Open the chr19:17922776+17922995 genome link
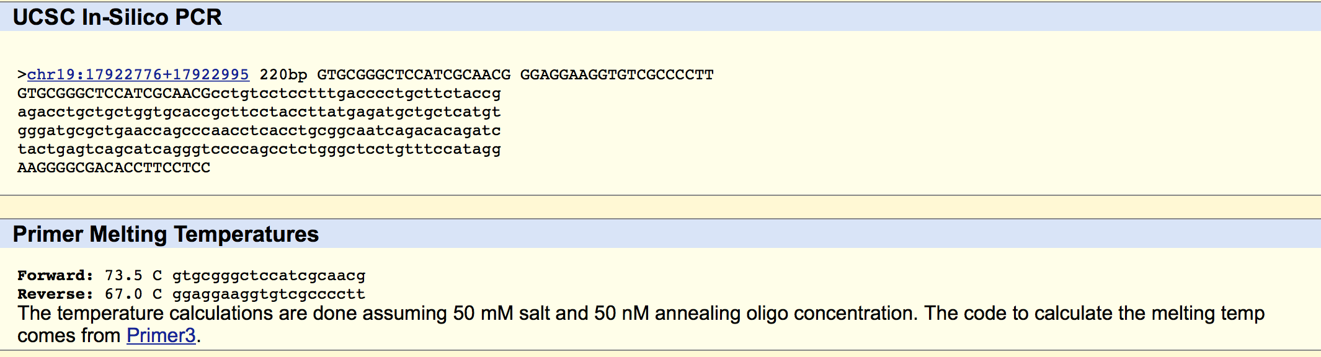The width and height of the screenshot is (1321, 357). (x=138, y=75)
